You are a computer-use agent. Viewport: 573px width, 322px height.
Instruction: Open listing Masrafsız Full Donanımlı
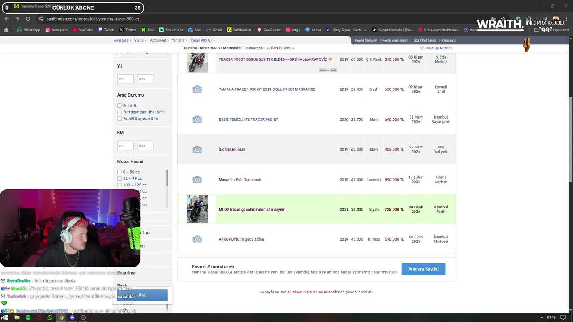(240, 179)
